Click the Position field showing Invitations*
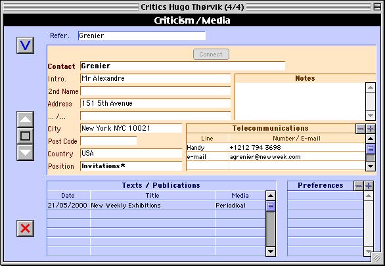This screenshot has width=385, height=266. [131, 166]
